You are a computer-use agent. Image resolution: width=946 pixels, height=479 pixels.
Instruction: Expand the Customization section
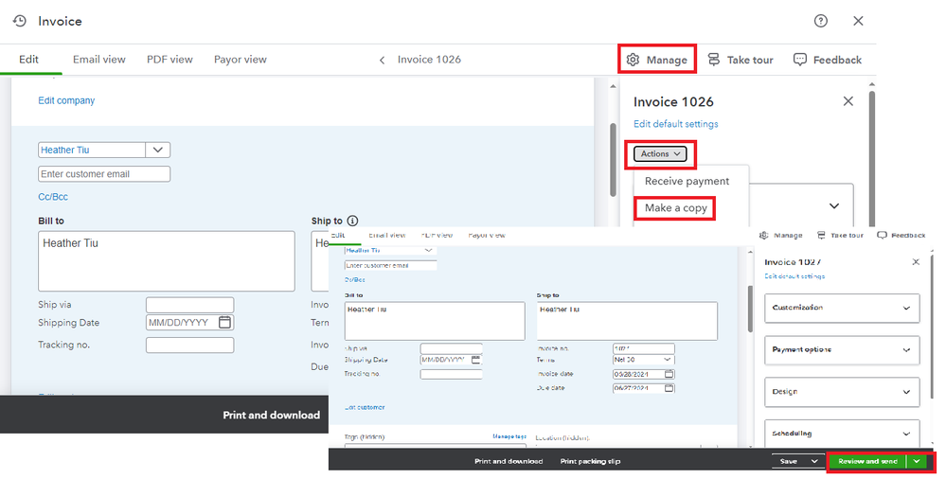(842, 308)
